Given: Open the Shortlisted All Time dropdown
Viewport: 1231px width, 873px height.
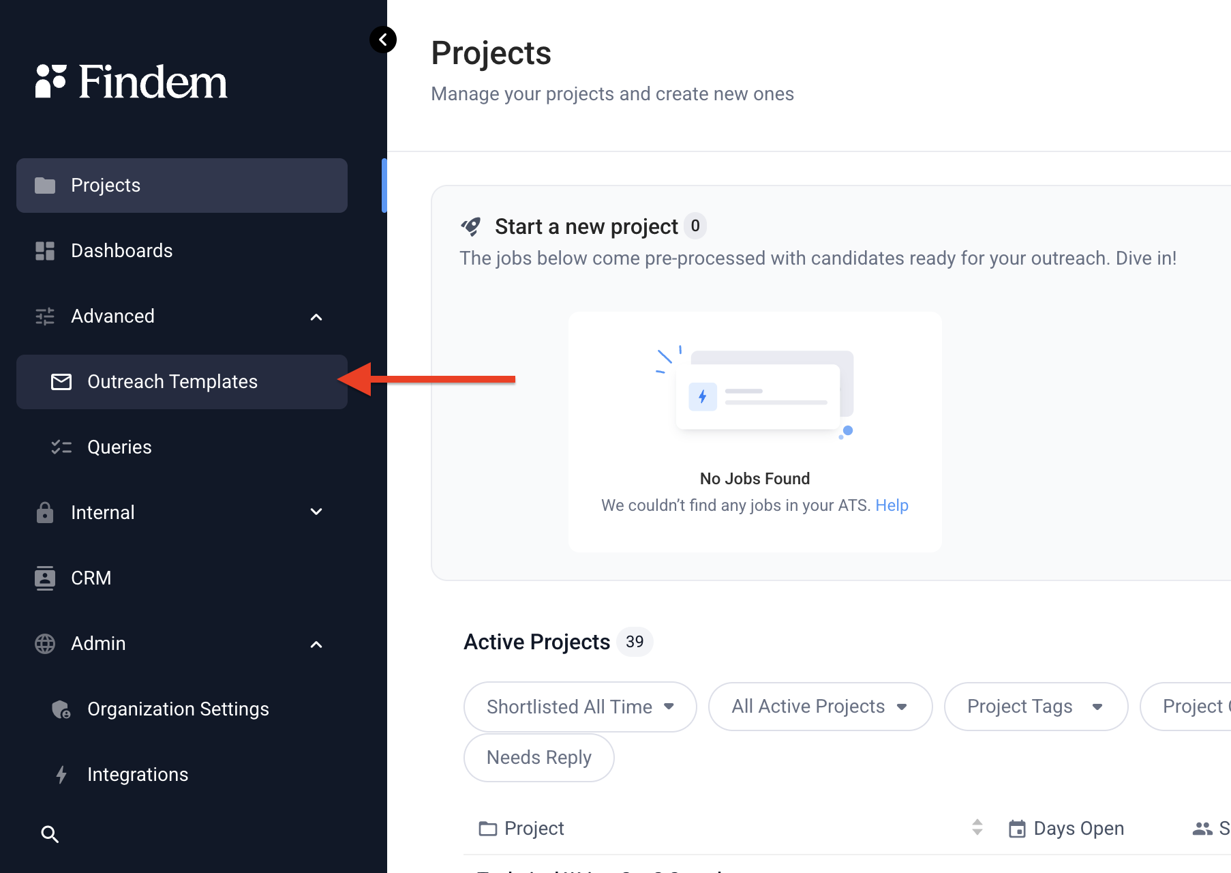Looking at the screenshot, I should pyautogui.click(x=580, y=707).
